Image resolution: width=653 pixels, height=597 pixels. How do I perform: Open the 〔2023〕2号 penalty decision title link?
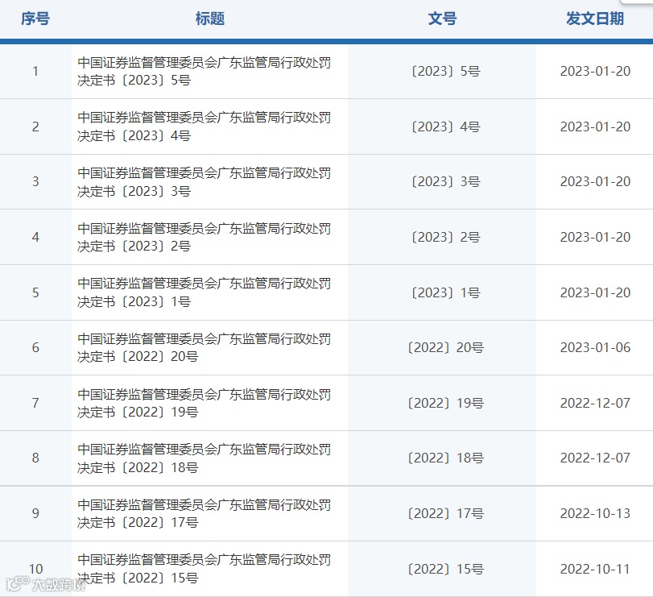[x=204, y=238]
